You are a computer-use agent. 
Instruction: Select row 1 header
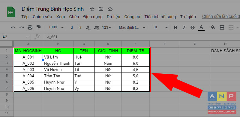click(7, 50)
